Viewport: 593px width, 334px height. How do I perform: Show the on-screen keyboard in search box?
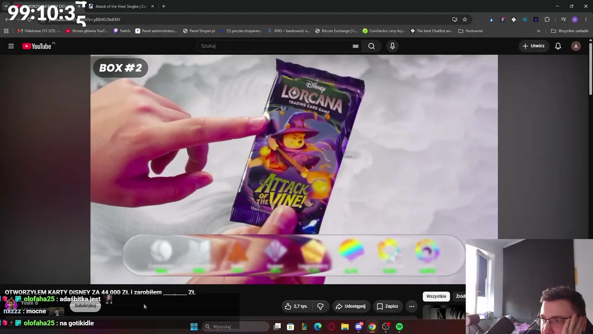tap(355, 46)
